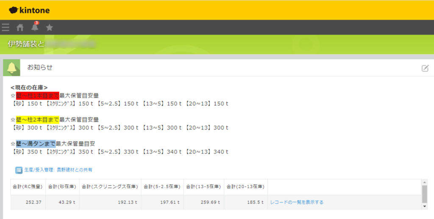Click column header 合計(RC残量)

[x=28, y=187]
